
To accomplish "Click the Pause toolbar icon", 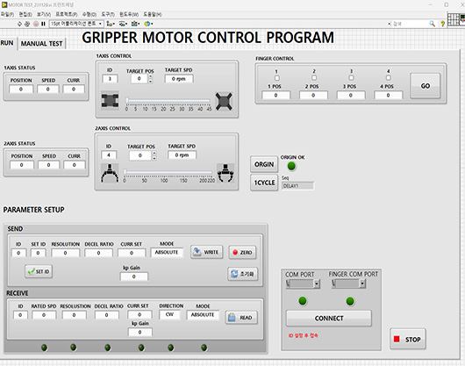I will click(43, 24).
